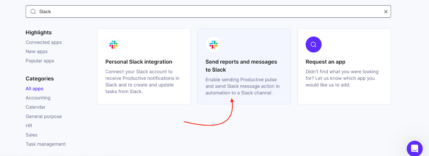
Task: Click Slack logo on Send reports card
Action: [213, 44]
